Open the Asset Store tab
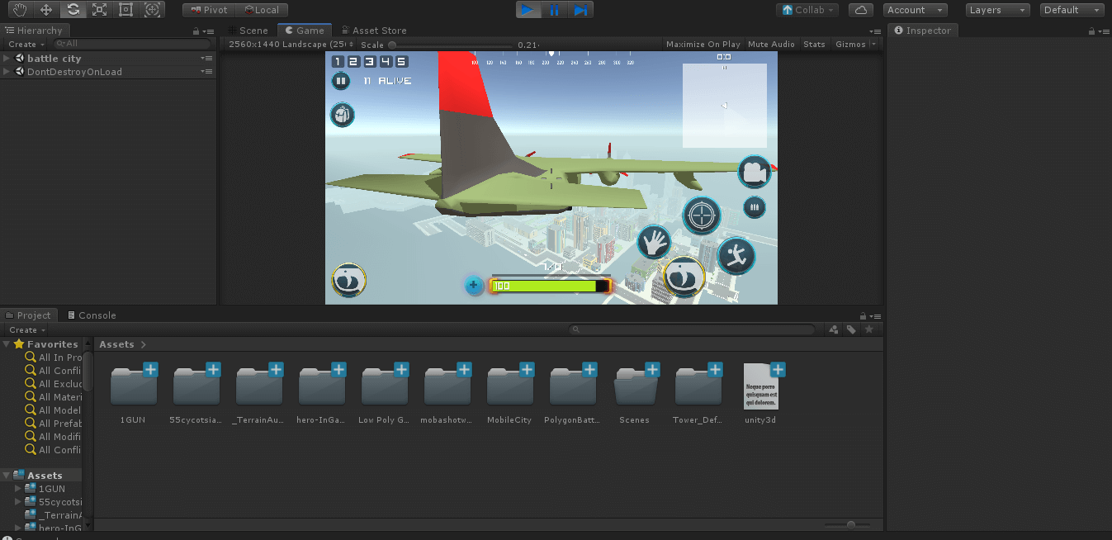This screenshot has width=1112, height=540. tap(374, 31)
